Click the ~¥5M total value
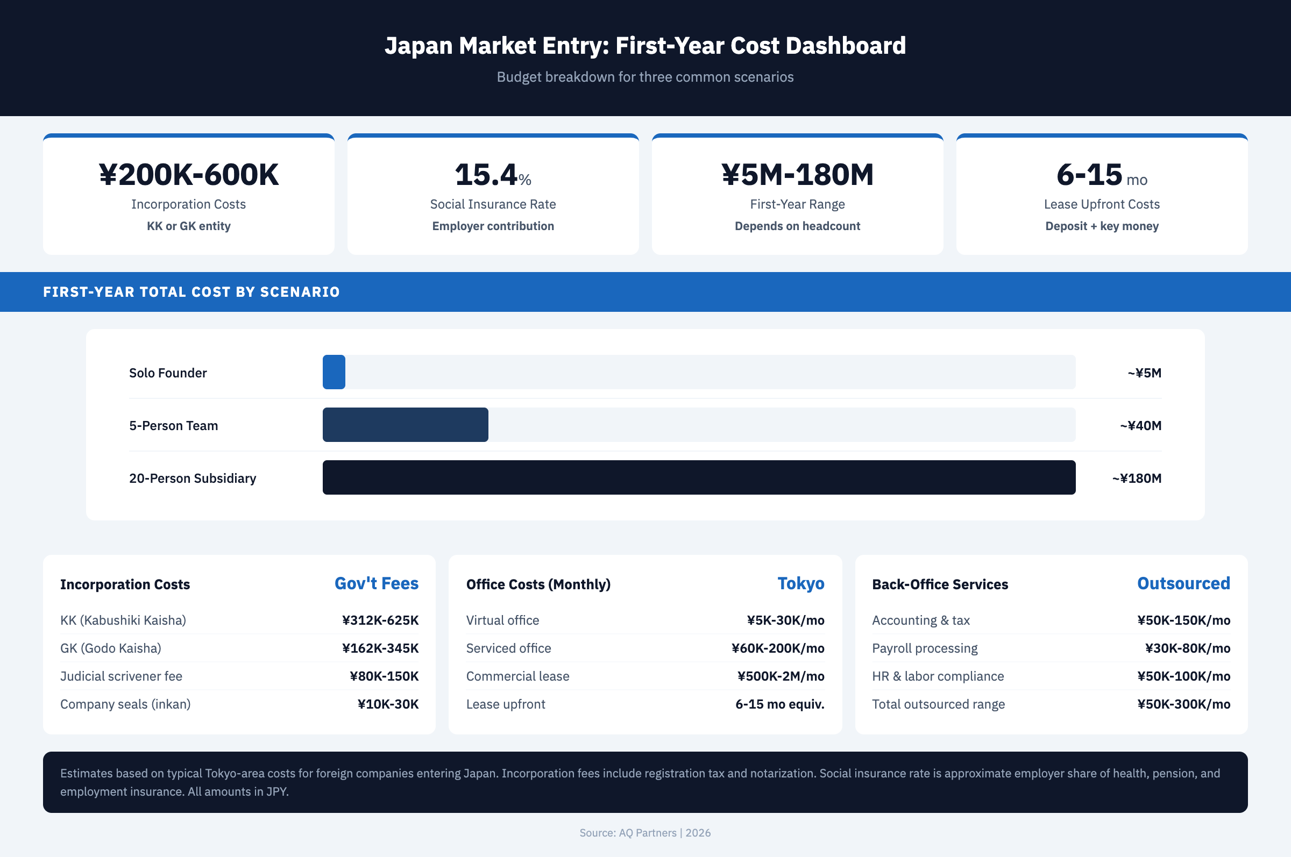Viewport: 1291px width, 857px height. pyautogui.click(x=1145, y=373)
